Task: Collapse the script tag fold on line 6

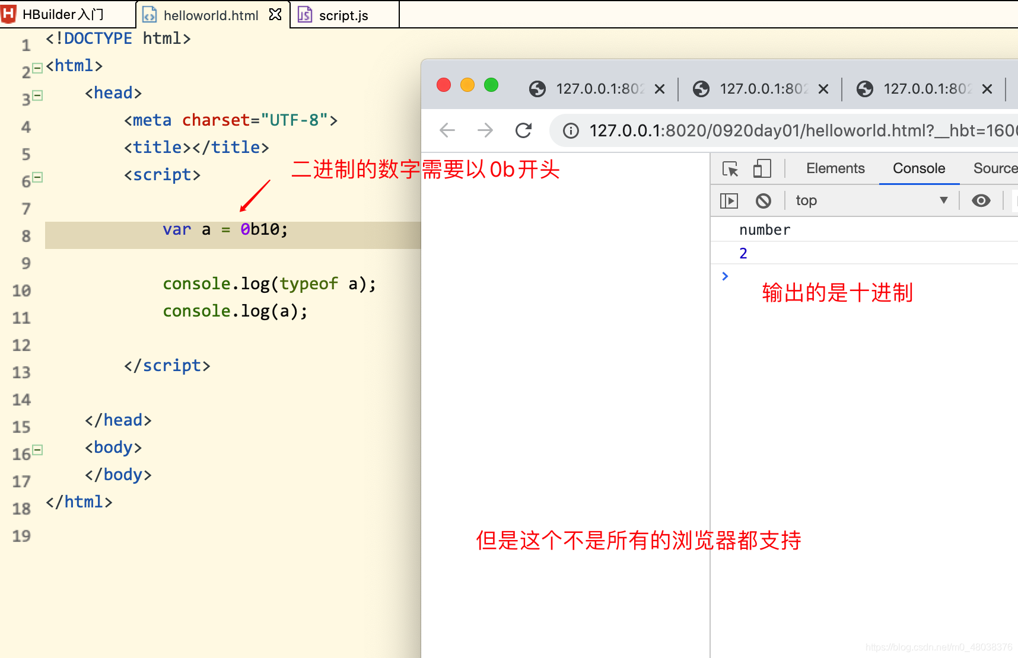Action: pyautogui.click(x=37, y=177)
